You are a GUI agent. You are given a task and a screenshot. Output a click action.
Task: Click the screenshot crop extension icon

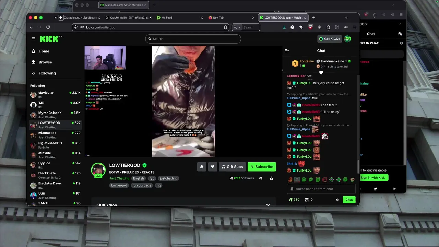301,27
